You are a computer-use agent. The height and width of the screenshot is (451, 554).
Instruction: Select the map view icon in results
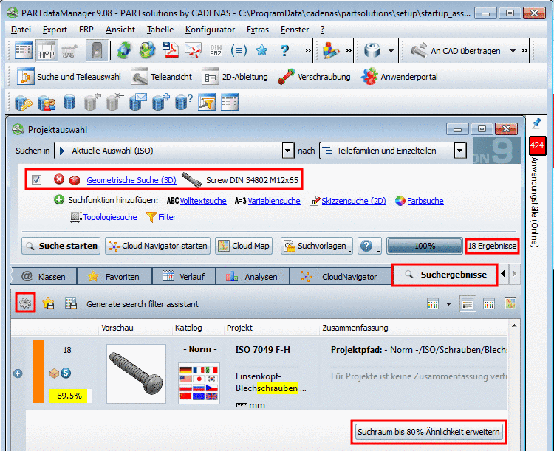pyautogui.click(x=510, y=303)
